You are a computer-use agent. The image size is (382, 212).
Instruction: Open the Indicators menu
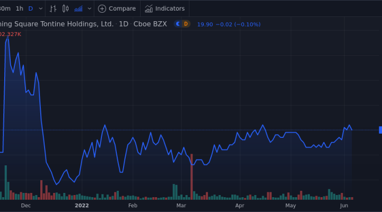point(165,8)
